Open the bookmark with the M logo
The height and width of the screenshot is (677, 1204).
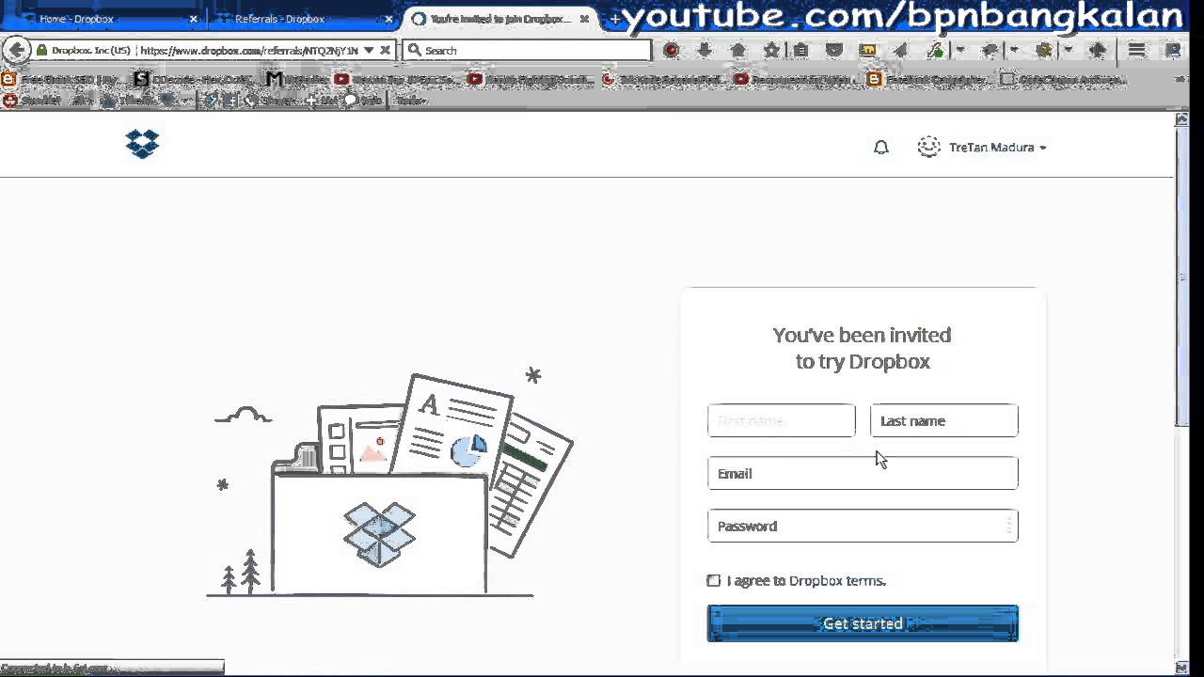click(x=274, y=80)
